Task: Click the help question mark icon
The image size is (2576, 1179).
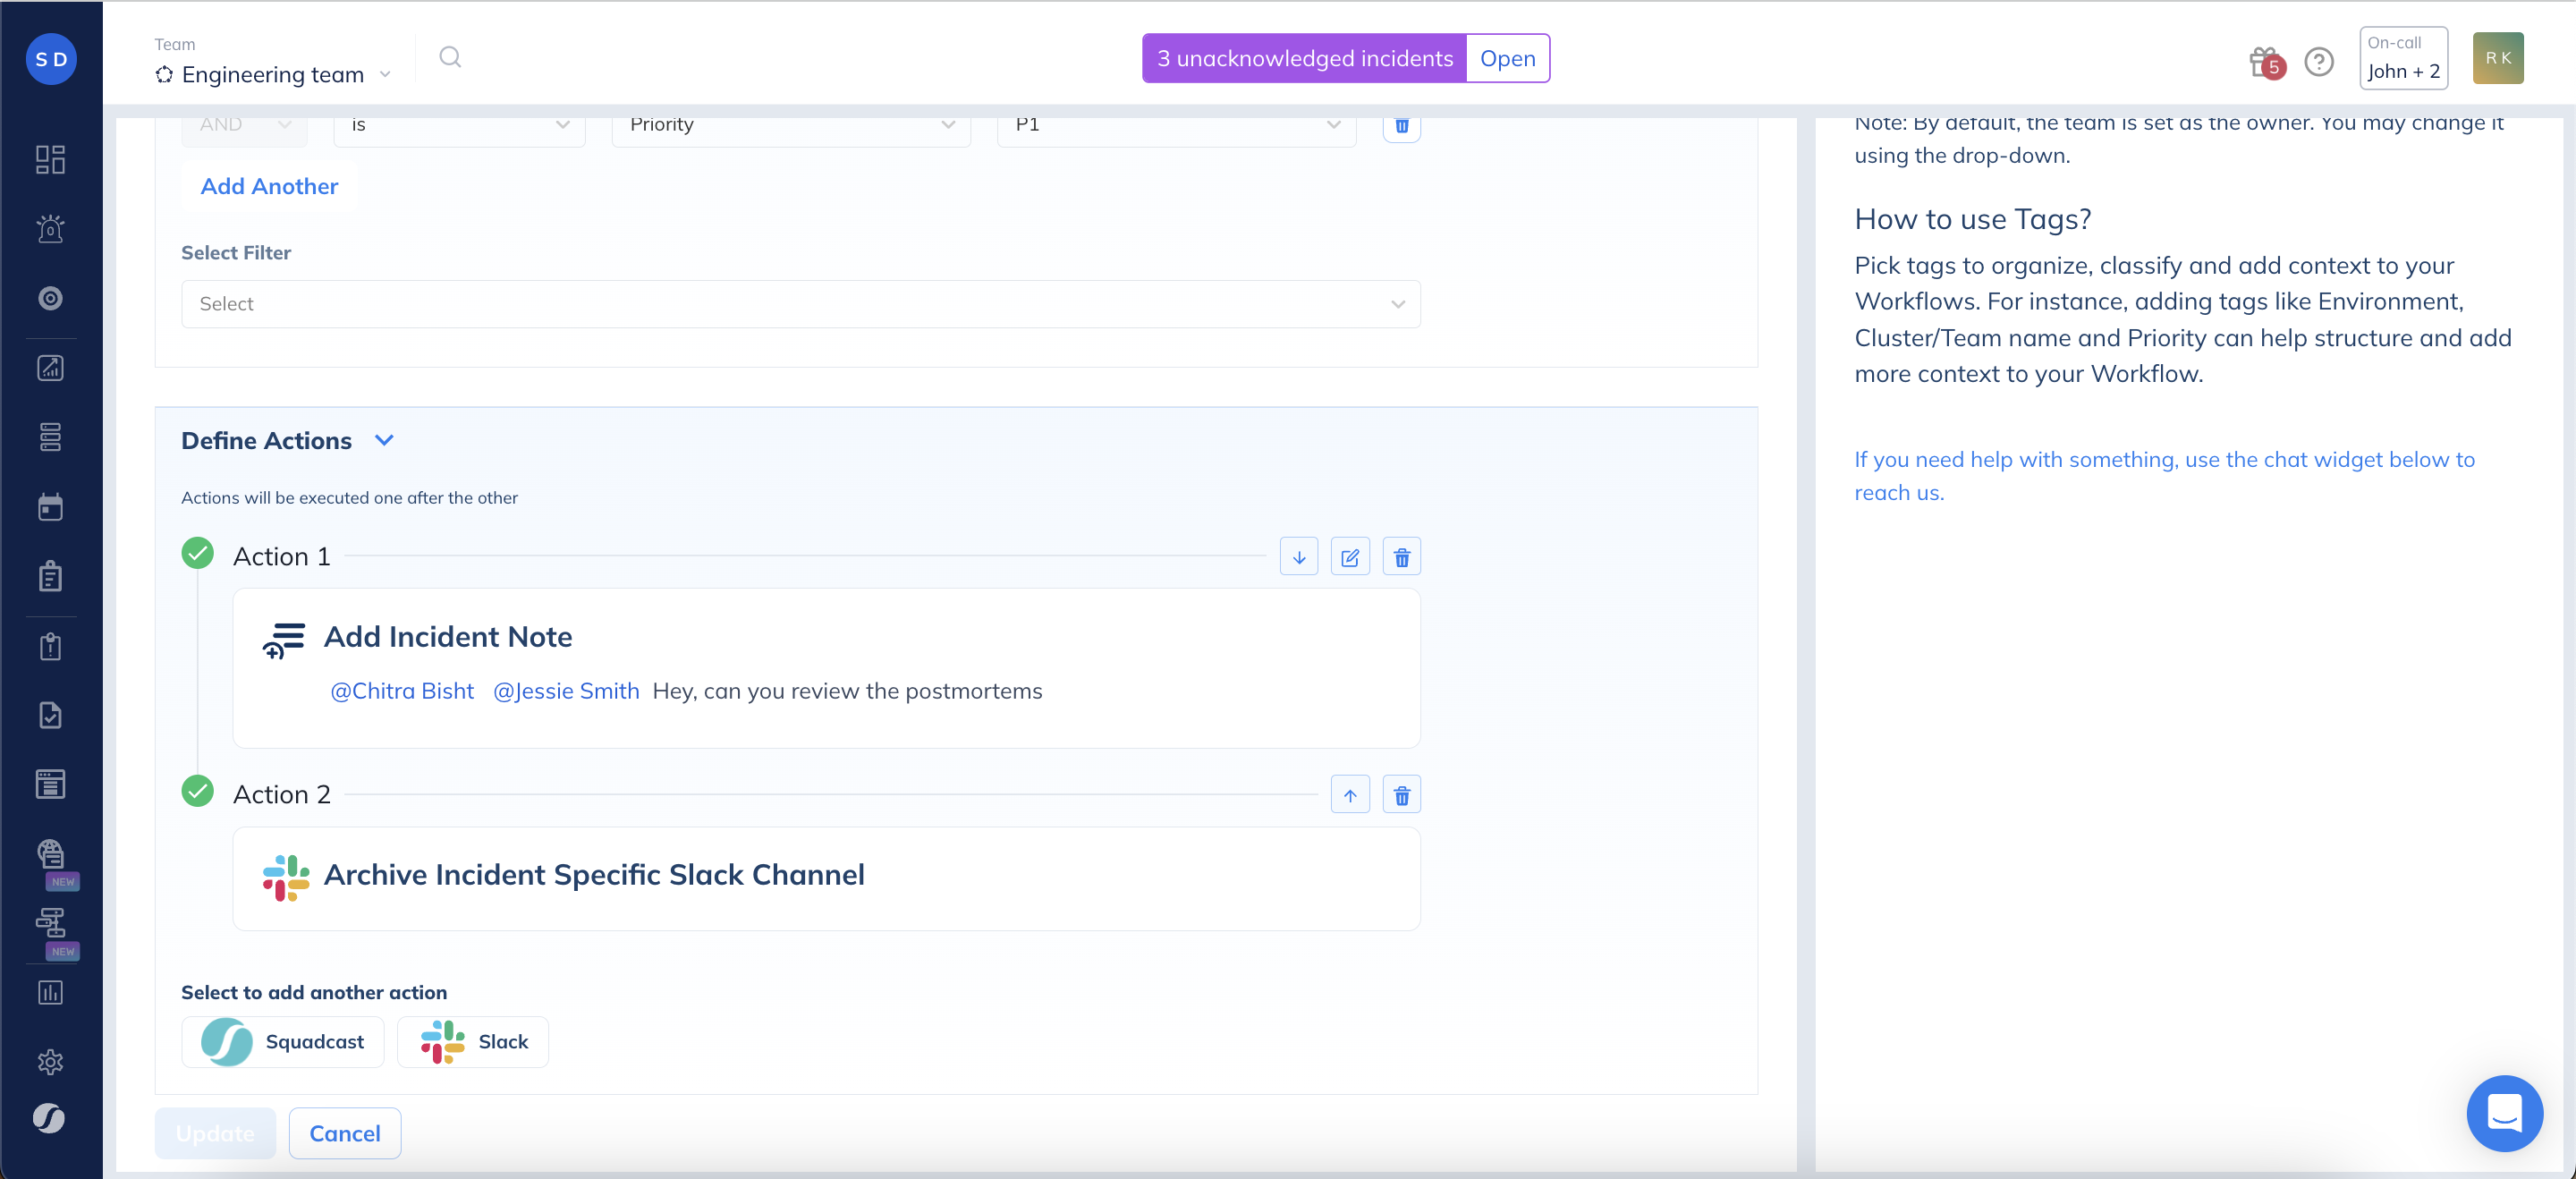Action: tap(2318, 61)
